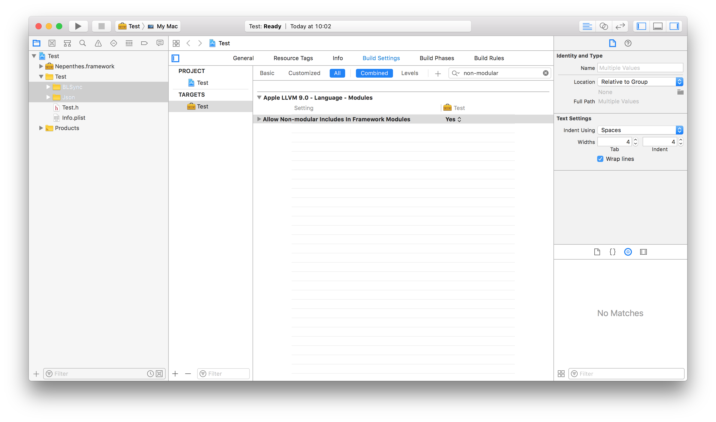The width and height of the screenshot is (716, 422).
Task: Show the Quick Help inspector
Action: 628,43
